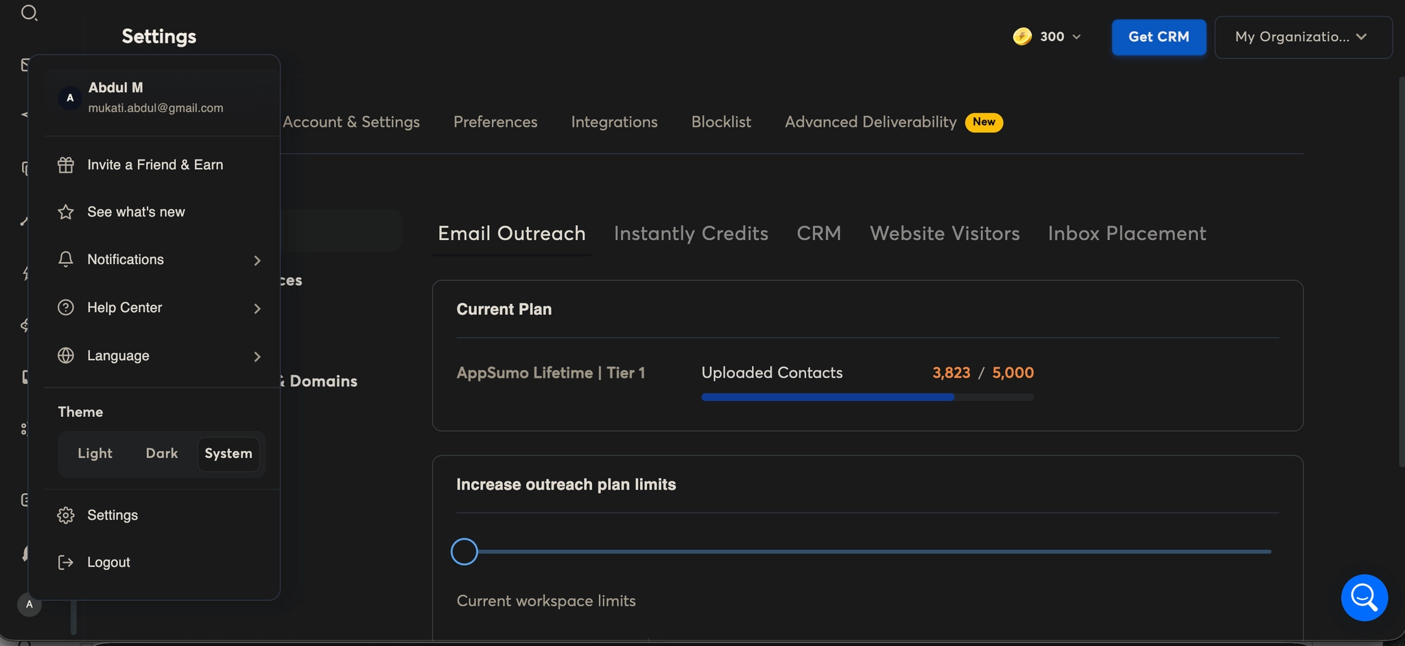Expand the Help Center submenu
1405x646 pixels.
coord(257,309)
